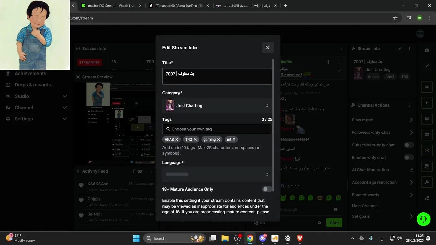Toggle the broadcast signal icon in right rail
Image resolution: width=436 pixels, height=245 pixels.
click(x=427, y=150)
